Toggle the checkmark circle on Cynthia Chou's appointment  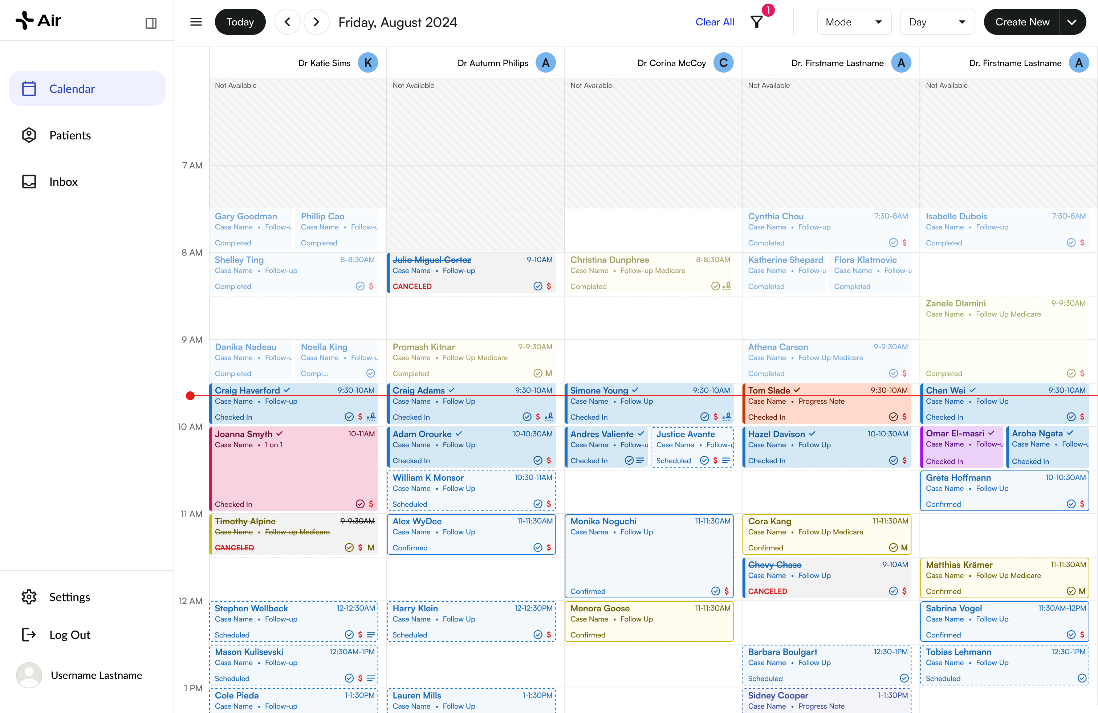click(894, 243)
